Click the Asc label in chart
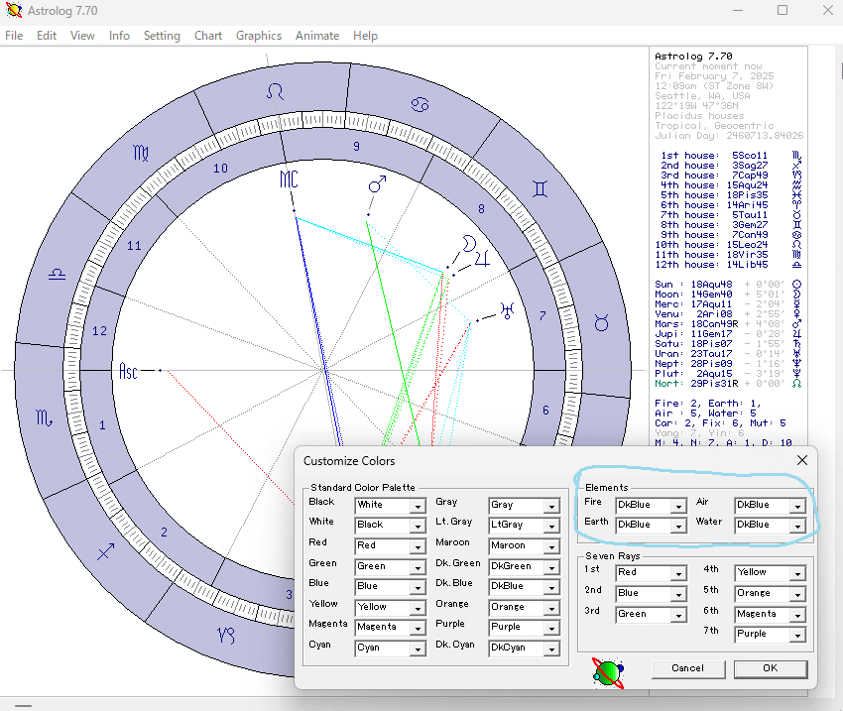 point(128,371)
